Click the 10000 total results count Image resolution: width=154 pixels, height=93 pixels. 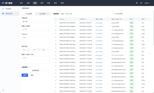[x=67, y=14]
